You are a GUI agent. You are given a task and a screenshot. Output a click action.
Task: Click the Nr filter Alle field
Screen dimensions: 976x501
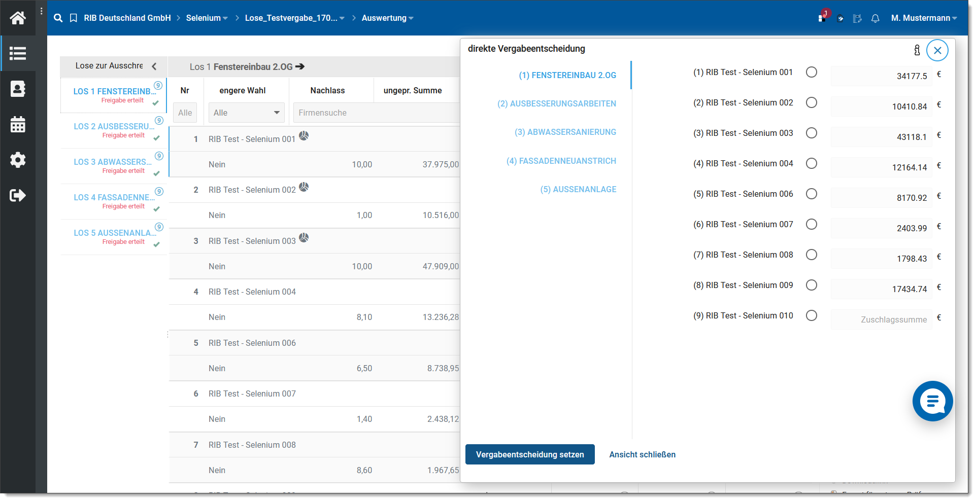pyautogui.click(x=185, y=113)
